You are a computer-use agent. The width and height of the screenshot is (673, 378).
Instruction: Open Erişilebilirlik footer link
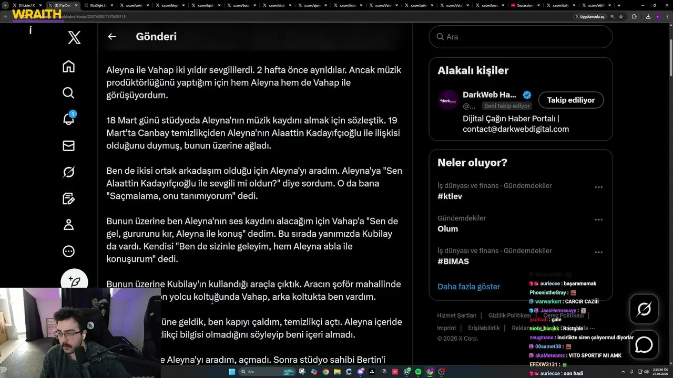click(x=484, y=328)
